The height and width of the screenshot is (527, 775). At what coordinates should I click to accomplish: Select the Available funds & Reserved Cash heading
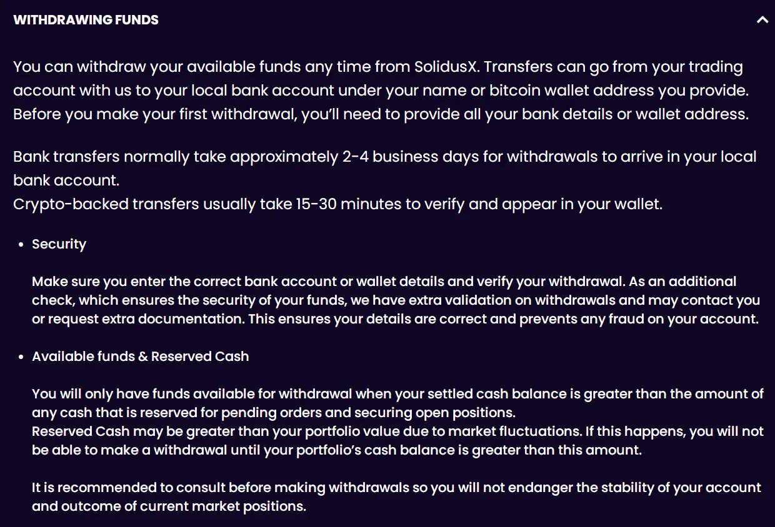(x=141, y=357)
